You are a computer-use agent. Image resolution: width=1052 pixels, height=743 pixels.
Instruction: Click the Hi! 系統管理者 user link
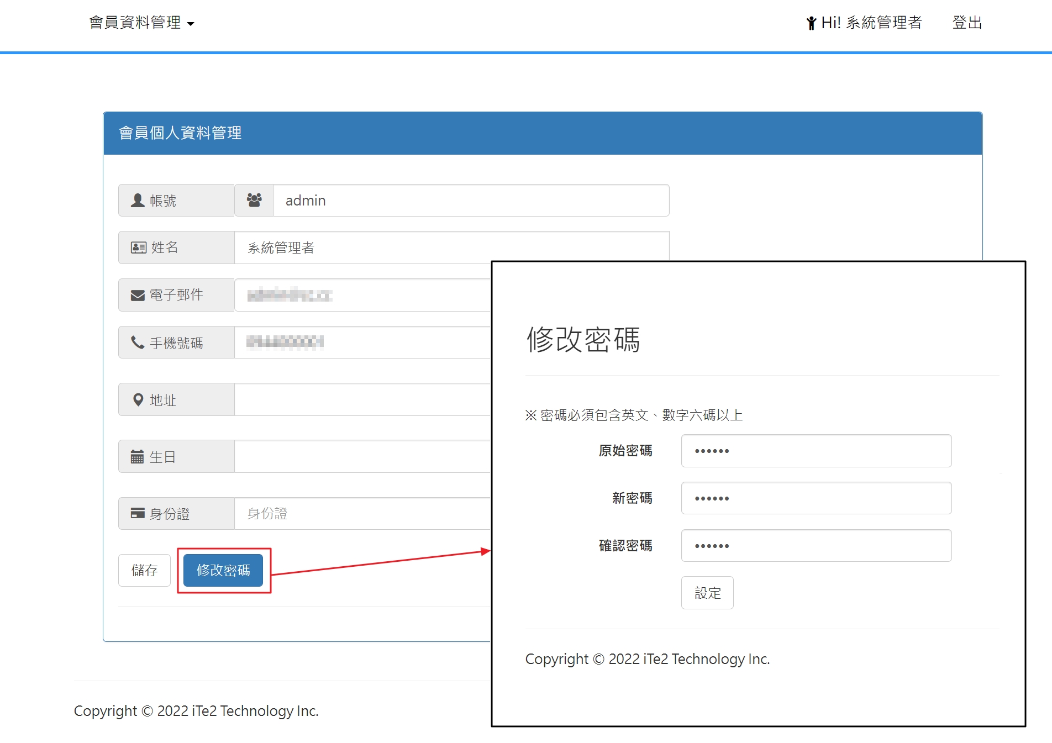click(864, 23)
